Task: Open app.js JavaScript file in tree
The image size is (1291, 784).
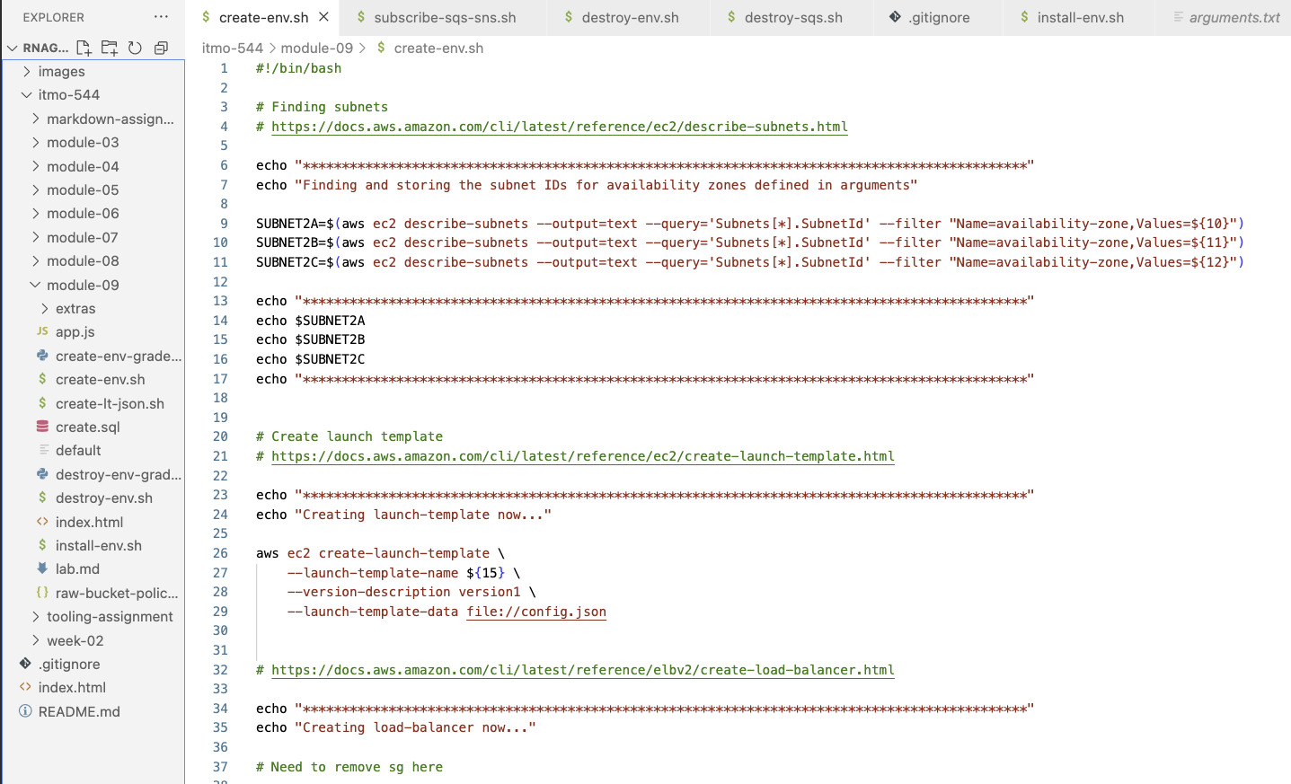Action: pos(75,331)
